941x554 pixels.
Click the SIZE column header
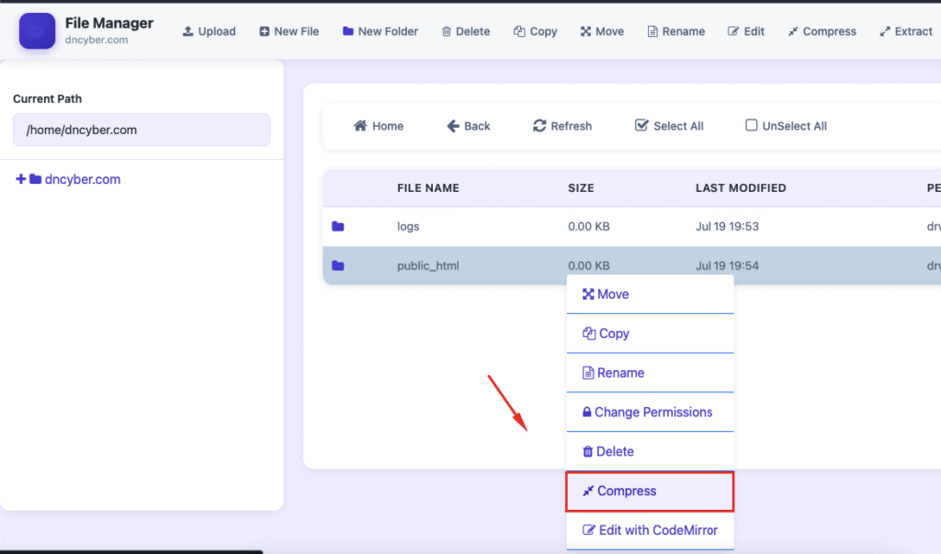(x=581, y=187)
